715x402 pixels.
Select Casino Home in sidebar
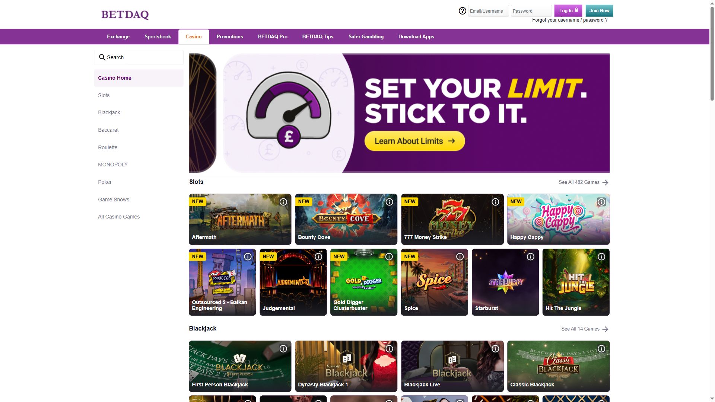point(139,78)
